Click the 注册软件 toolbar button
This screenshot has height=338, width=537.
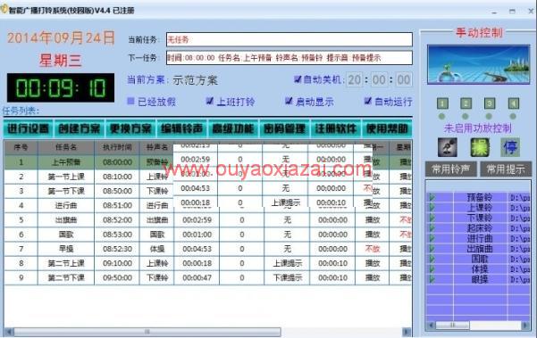(x=336, y=128)
